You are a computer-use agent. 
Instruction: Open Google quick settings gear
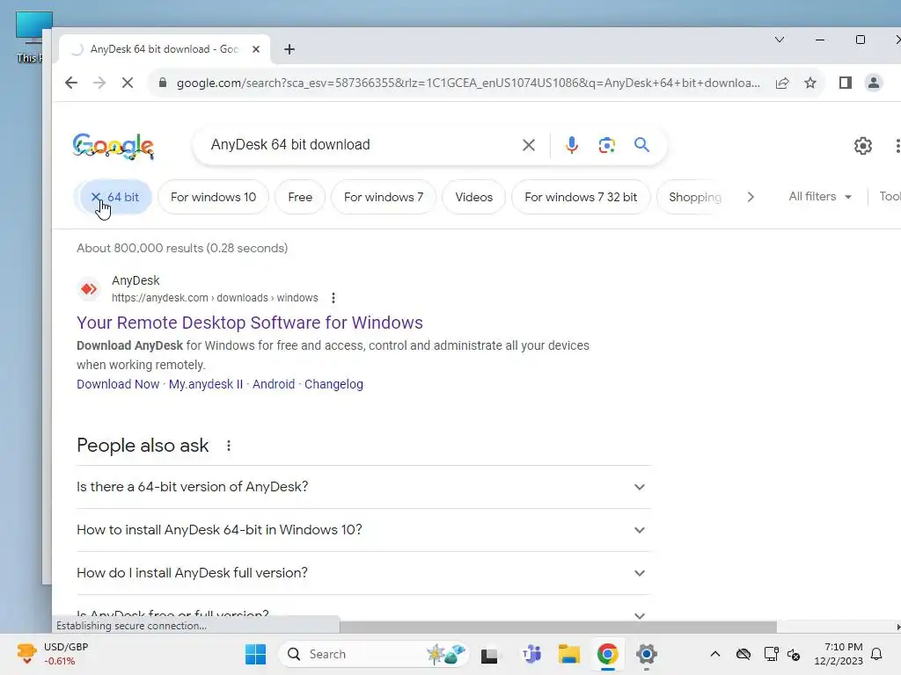click(863, 146)
